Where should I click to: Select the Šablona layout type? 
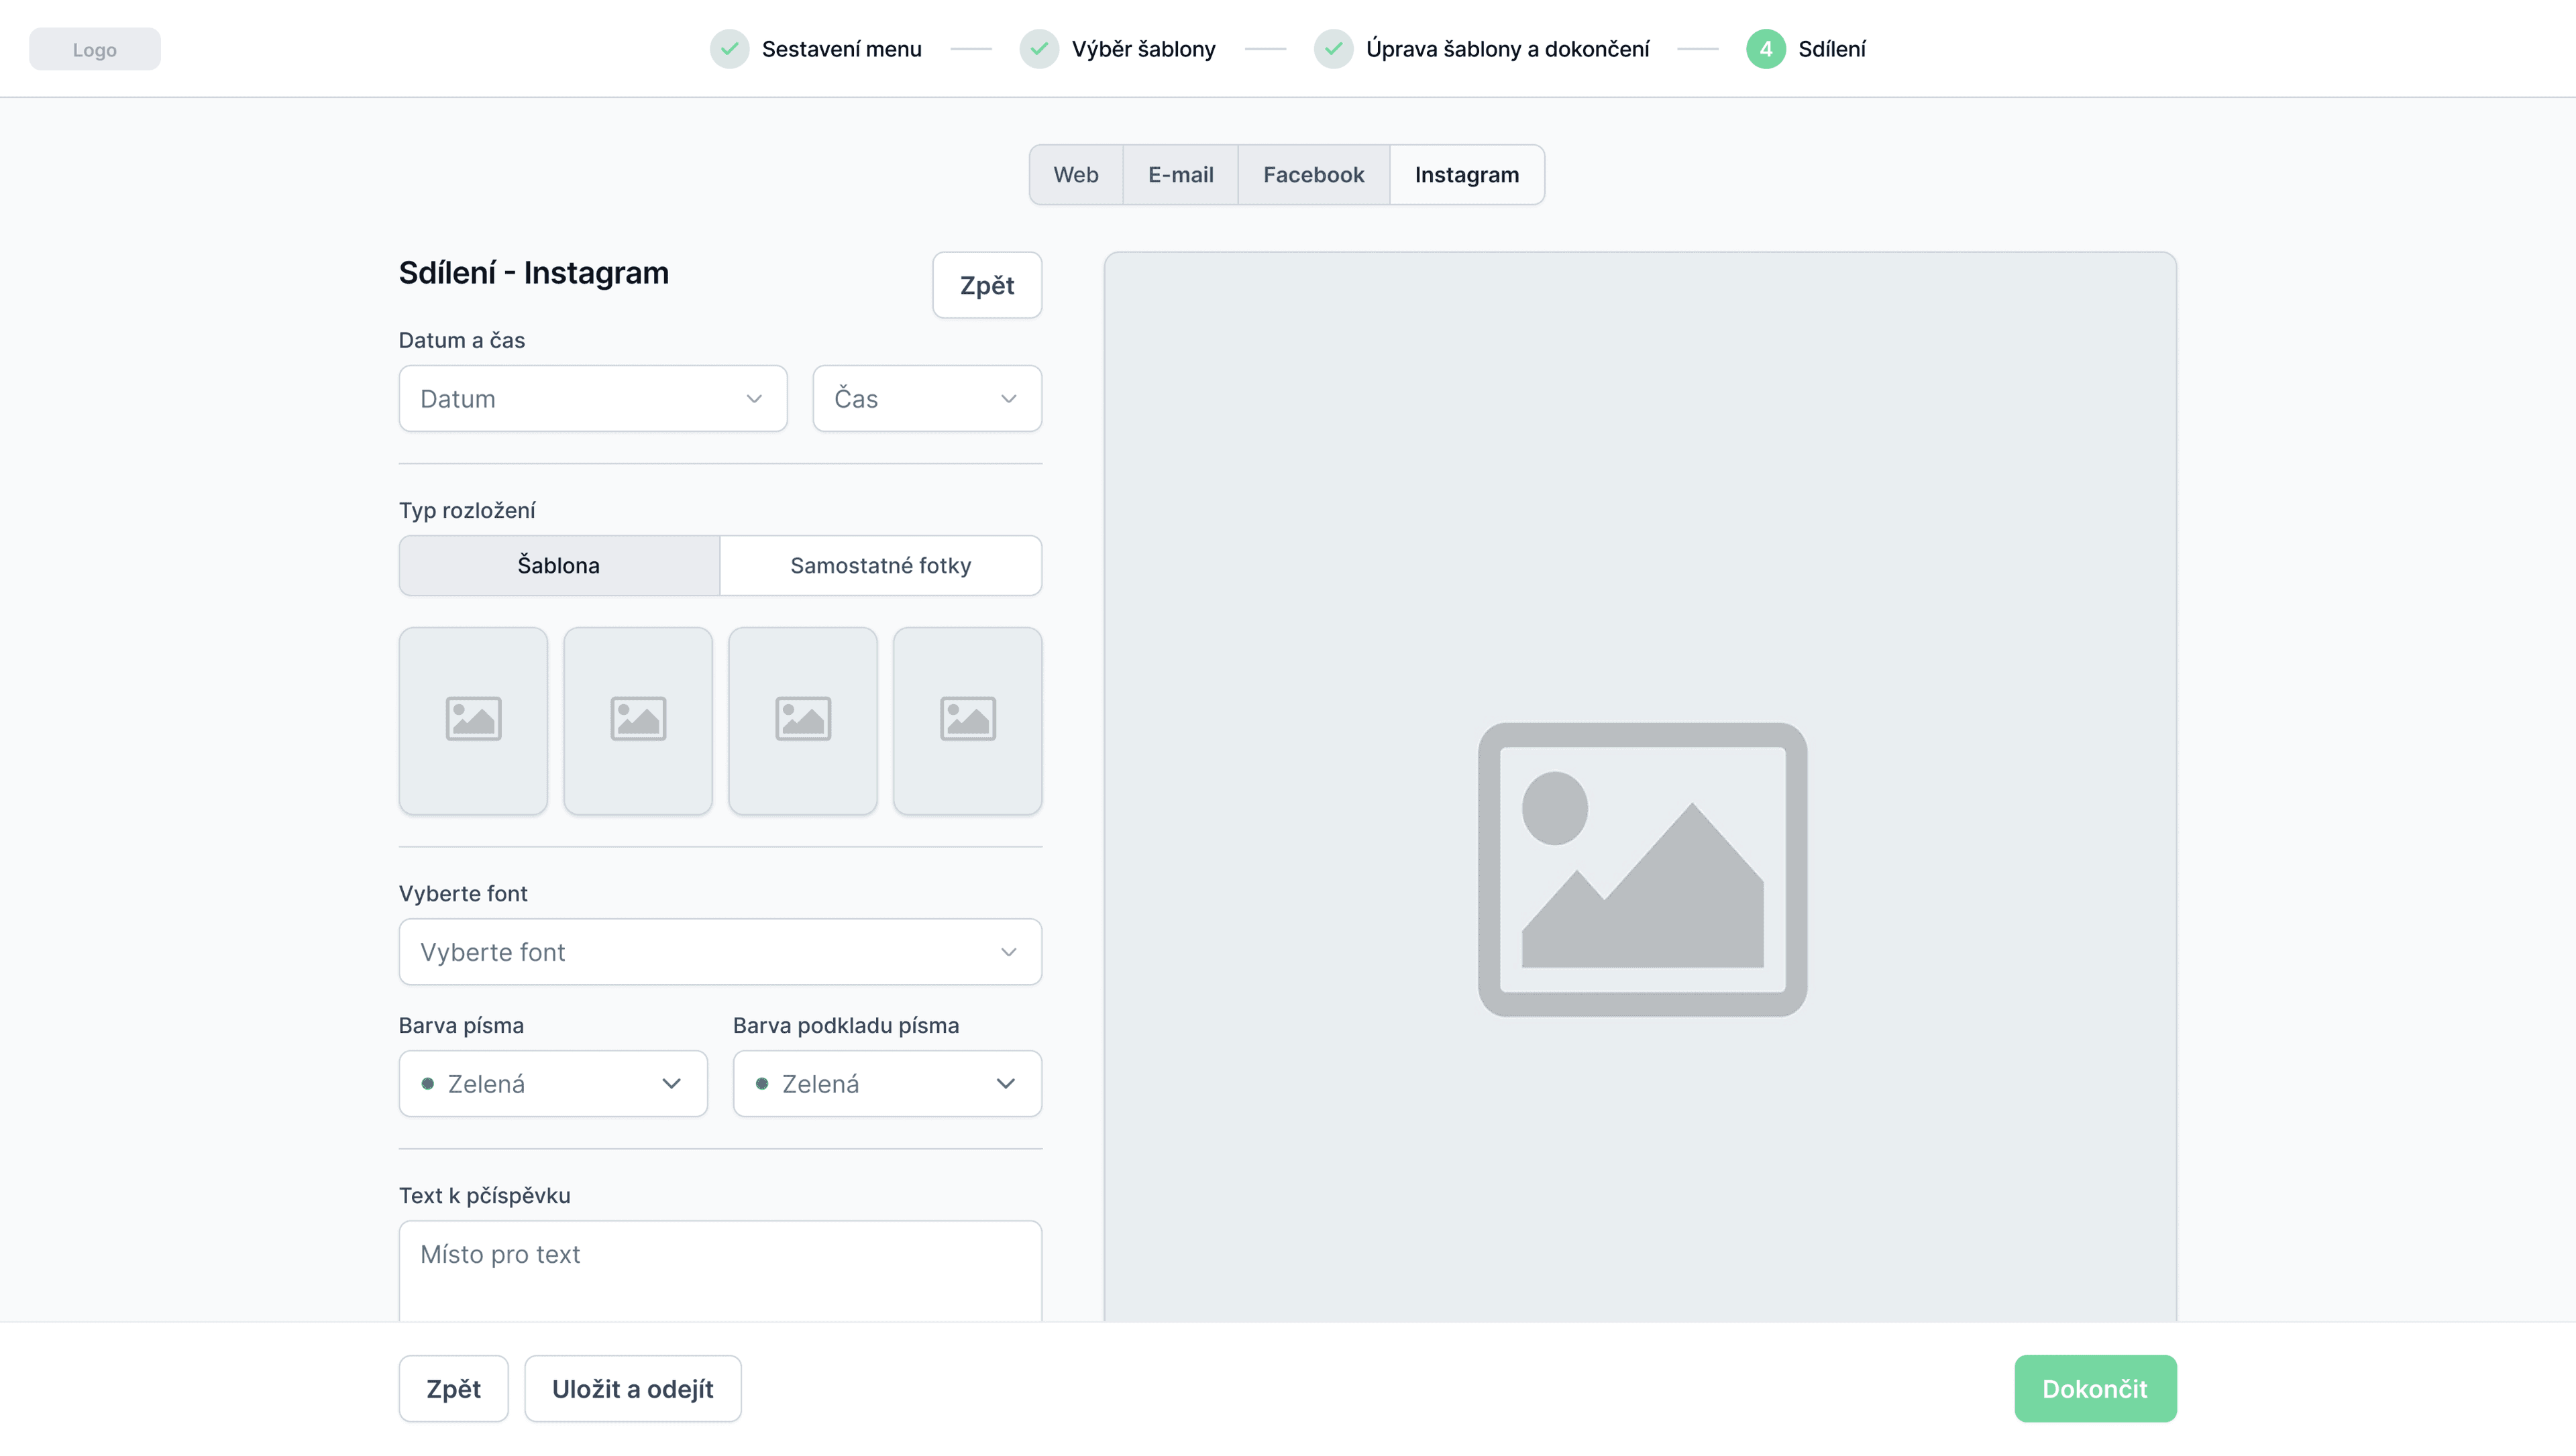558,565
